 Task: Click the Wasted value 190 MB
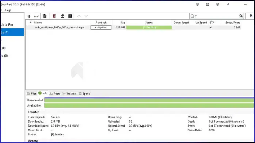tap(220, 117)
